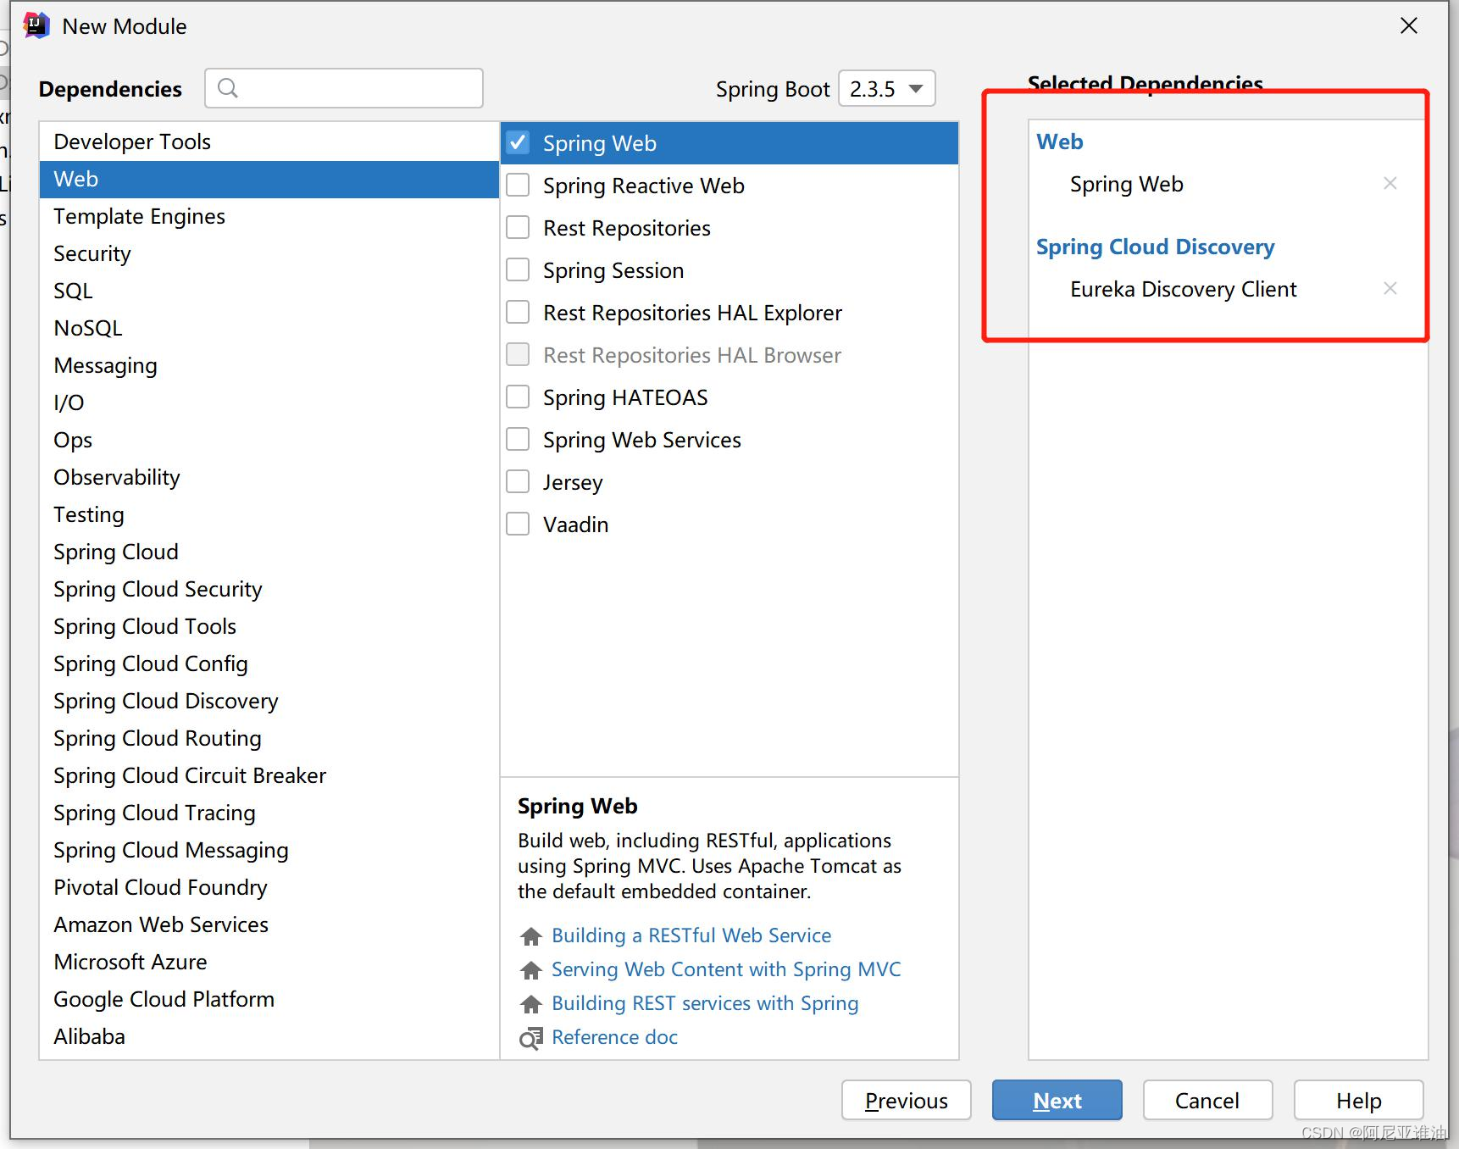
Task: Select Amazon Web Services category
Action: pyautogui.click(x=269, y=924)
